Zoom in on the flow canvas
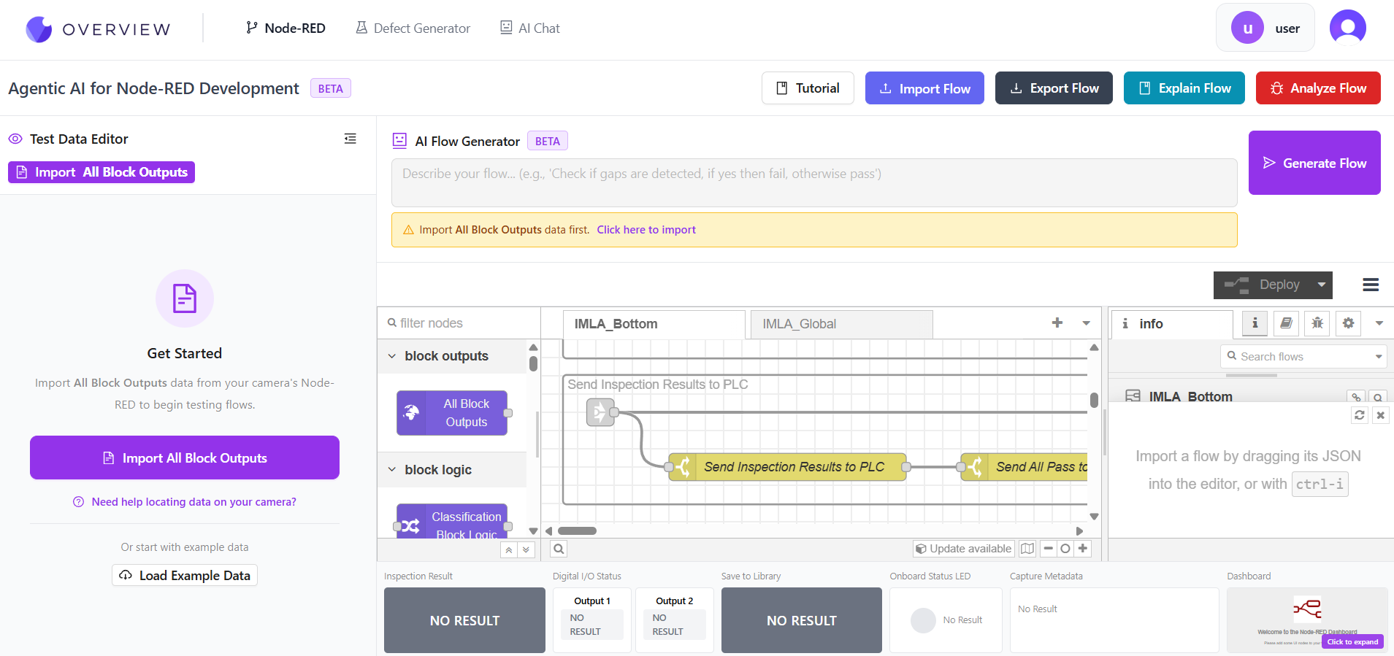 click(x=1083, y=549)
